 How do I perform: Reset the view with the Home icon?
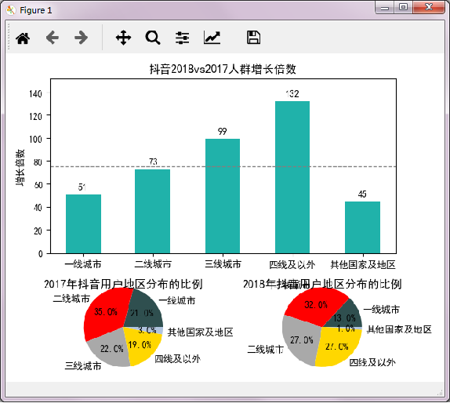pyautogui.click(x=23, y=38)
